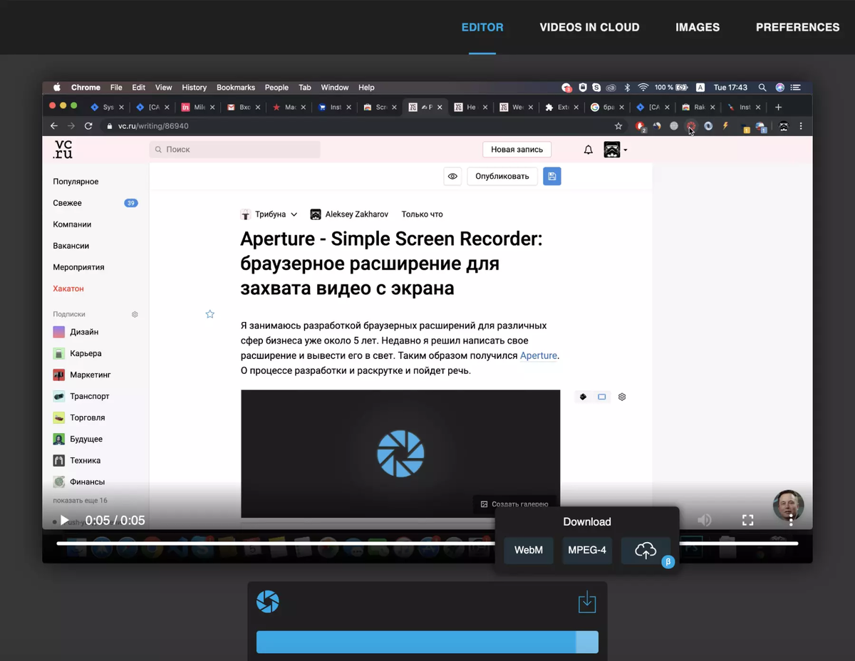Screen dimensions: 855x661
Task: Open the PREFERENCES tab
Action: (x=797, y=27)
